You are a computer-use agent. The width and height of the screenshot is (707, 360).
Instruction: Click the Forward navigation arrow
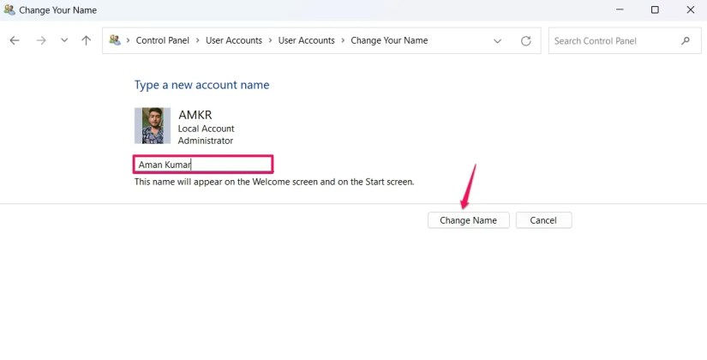tap(40, 40)
